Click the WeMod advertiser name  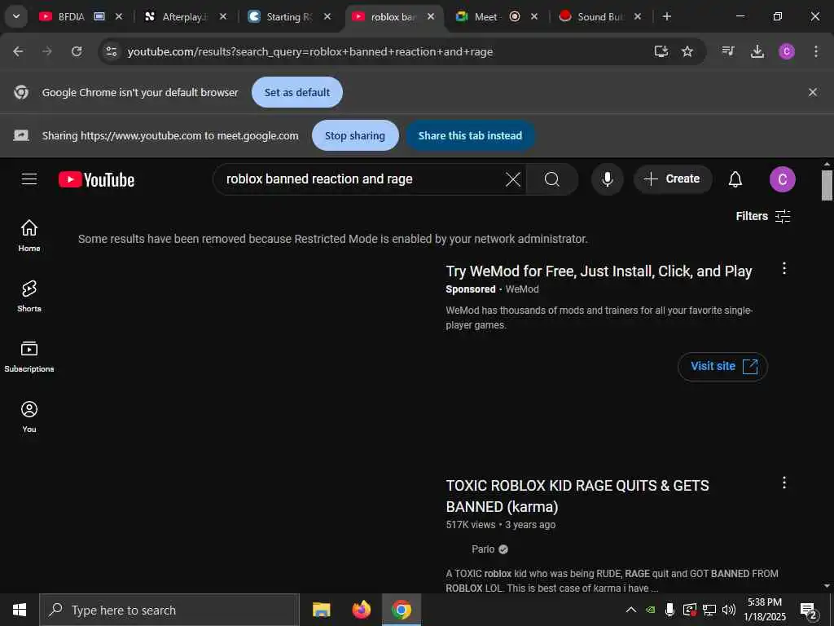522,289
